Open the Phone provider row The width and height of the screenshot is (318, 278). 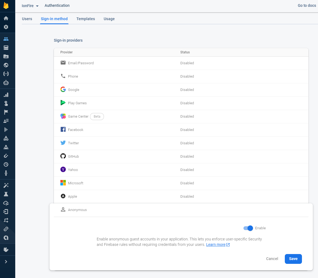tap(181, 77)
